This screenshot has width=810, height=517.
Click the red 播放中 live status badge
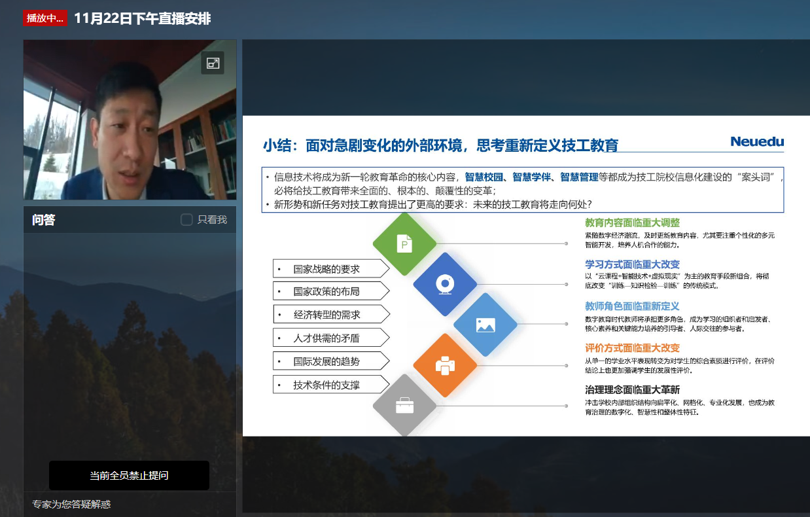tap(45, 18)
